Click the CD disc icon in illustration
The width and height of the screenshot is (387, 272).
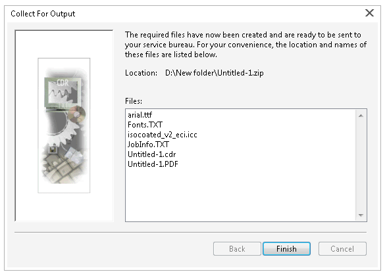point(77,114)
